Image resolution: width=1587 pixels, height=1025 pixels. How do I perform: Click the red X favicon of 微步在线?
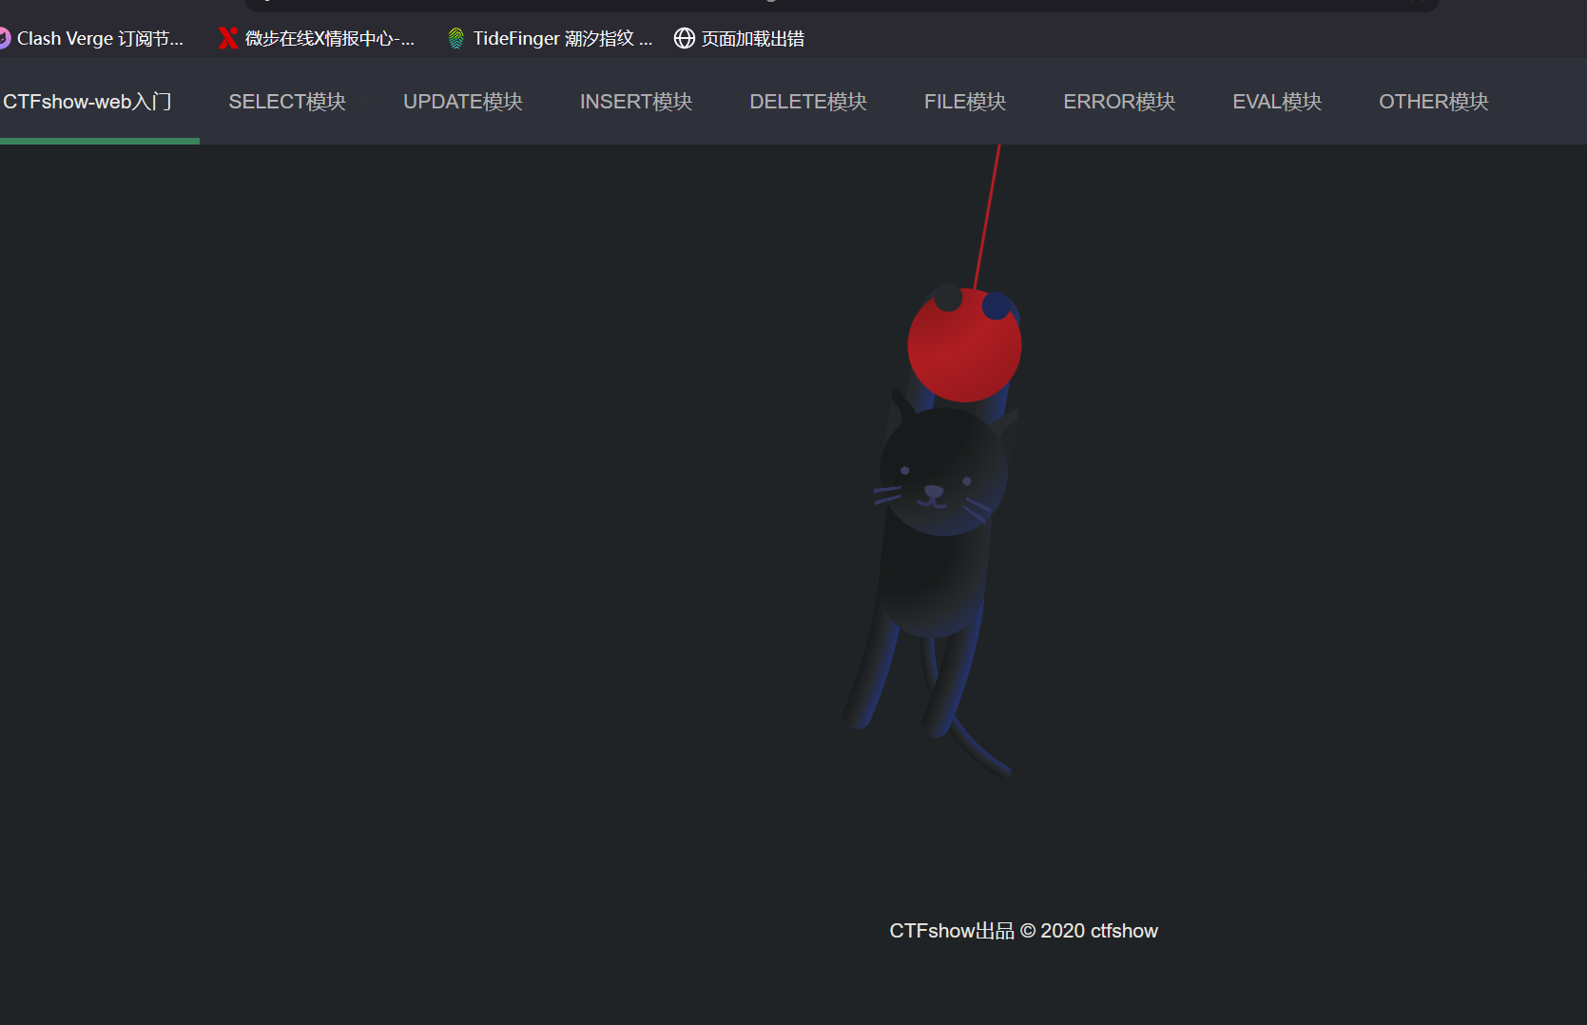[227, 38]
